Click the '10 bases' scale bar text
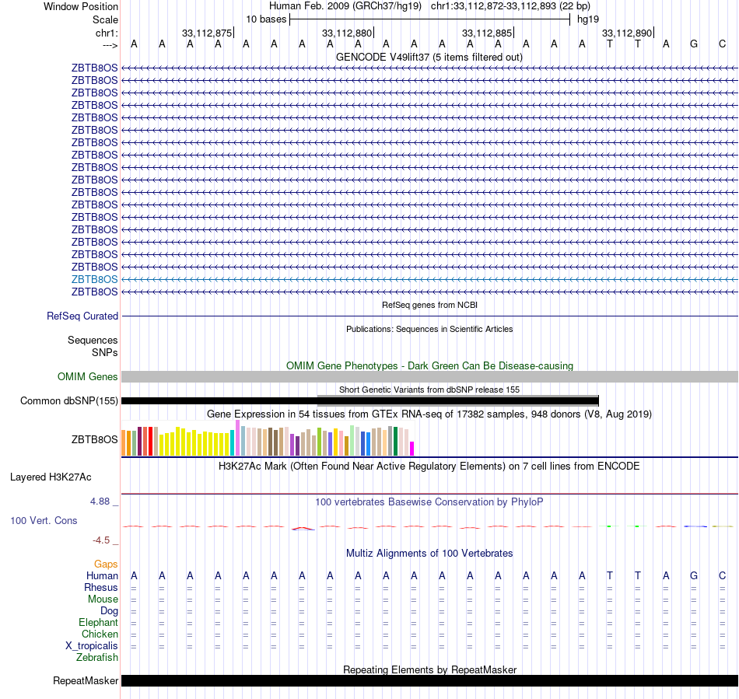 (x=266, y=19)
